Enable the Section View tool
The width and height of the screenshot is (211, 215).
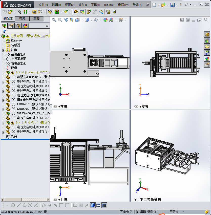72,20
